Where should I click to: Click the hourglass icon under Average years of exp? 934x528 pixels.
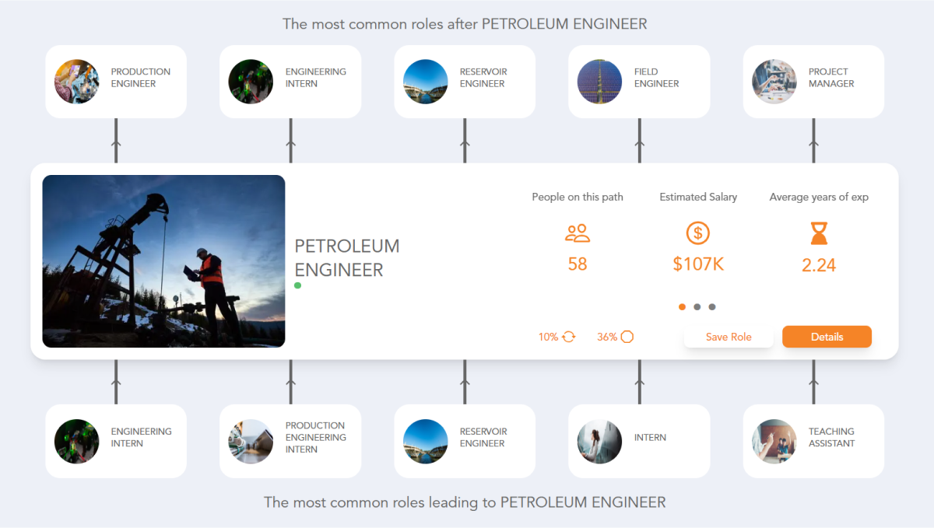click(818, 233)
